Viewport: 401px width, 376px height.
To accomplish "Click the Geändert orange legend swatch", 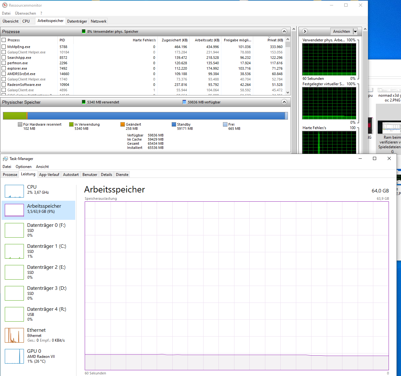I will 123,124.
